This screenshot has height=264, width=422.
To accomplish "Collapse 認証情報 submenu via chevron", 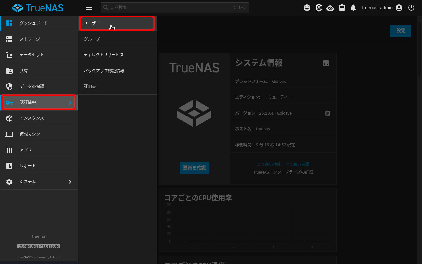I will pos(70,102).
